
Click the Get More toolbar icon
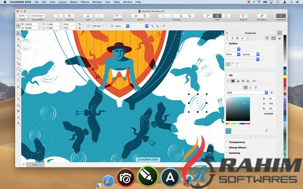coord(262,16)
